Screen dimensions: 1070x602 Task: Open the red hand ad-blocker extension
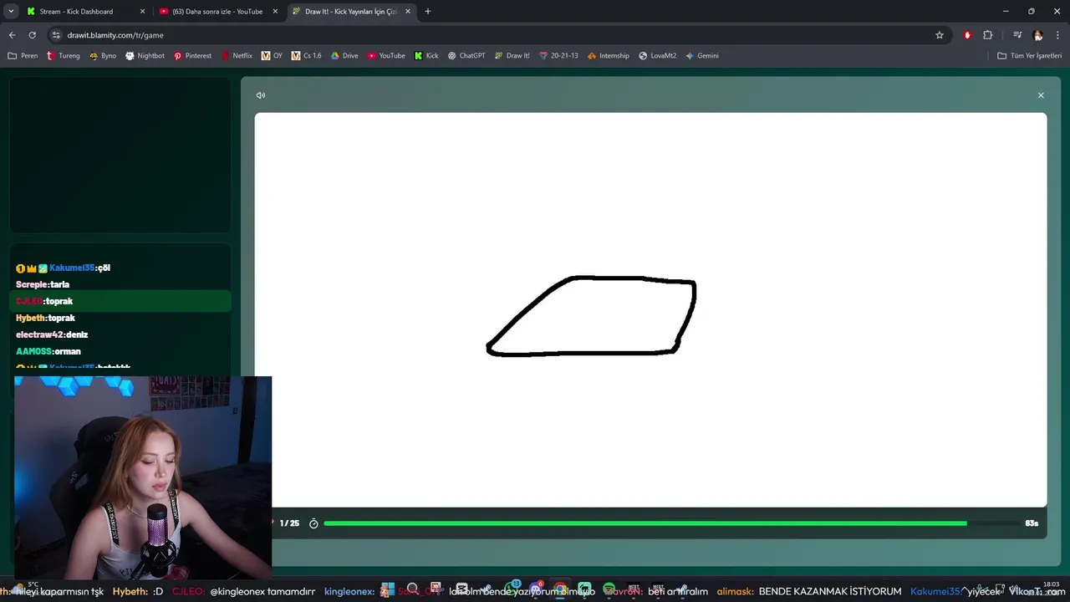(x=967, y=35)
